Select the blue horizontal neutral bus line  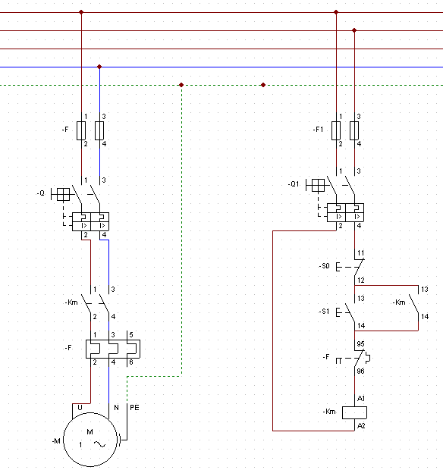pyautogui.click(x=221, y=67)
